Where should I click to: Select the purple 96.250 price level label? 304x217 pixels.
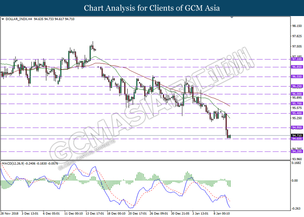pos(297,86)
